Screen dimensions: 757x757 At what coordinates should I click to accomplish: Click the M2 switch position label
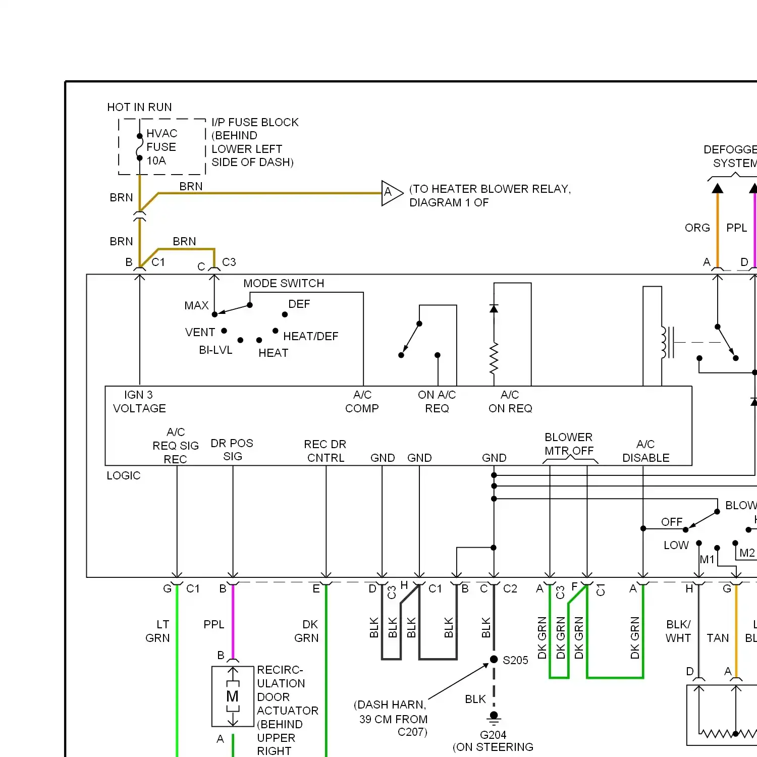(x=747, y=553)
